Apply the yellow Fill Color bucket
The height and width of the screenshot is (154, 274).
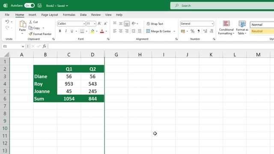point(92,31)
